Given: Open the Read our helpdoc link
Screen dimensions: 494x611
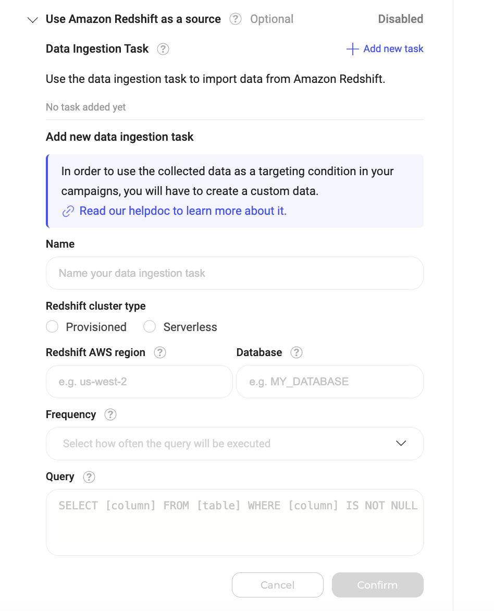Looking at the screenshot, I should [x=183, y=211].
